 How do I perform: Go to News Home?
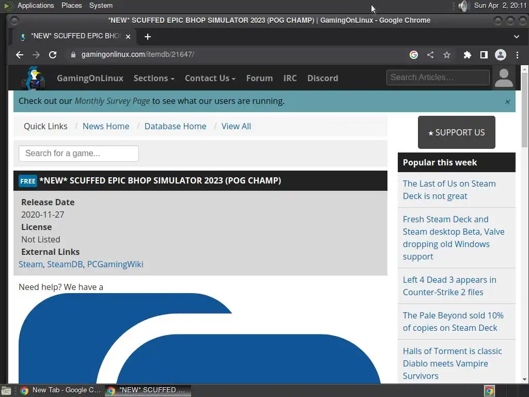[106, 126]
